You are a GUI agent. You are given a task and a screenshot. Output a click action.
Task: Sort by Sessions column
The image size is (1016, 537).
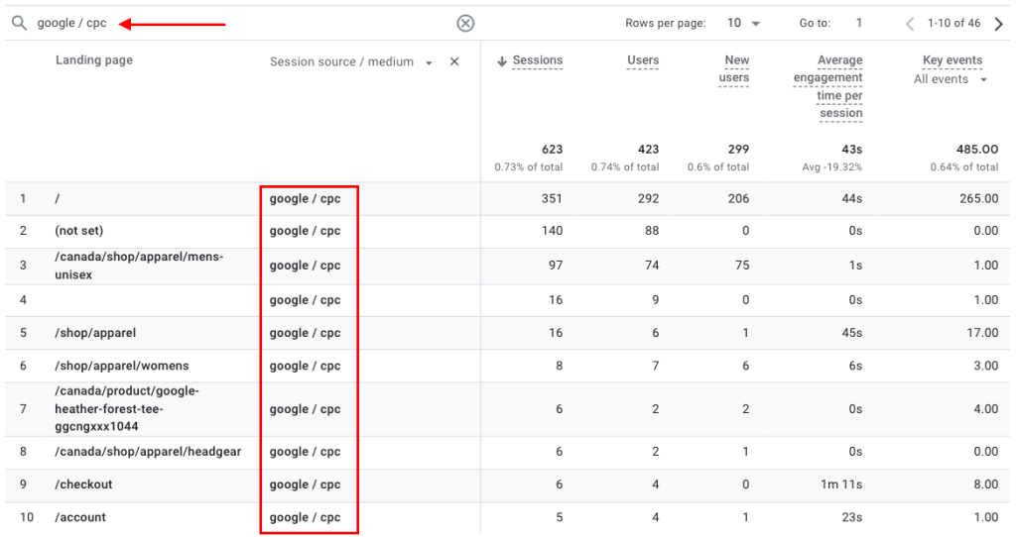(x=537, y=60)
